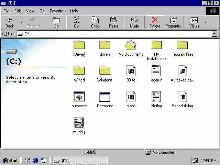Open the Back history dropdown arrow

[x=21, y=22]
